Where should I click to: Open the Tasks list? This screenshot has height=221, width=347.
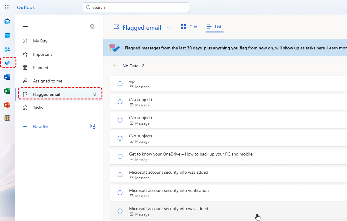(59, 108)
